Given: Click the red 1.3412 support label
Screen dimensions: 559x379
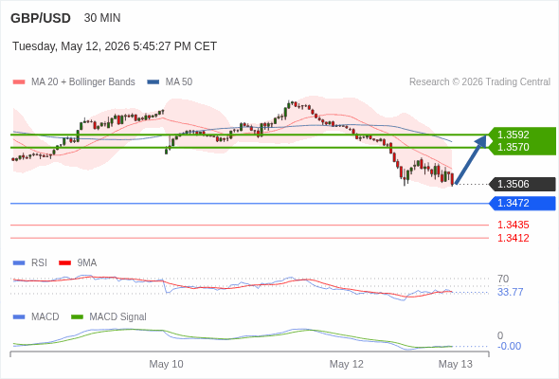Looking at the screenshot, I should point(513,238).
